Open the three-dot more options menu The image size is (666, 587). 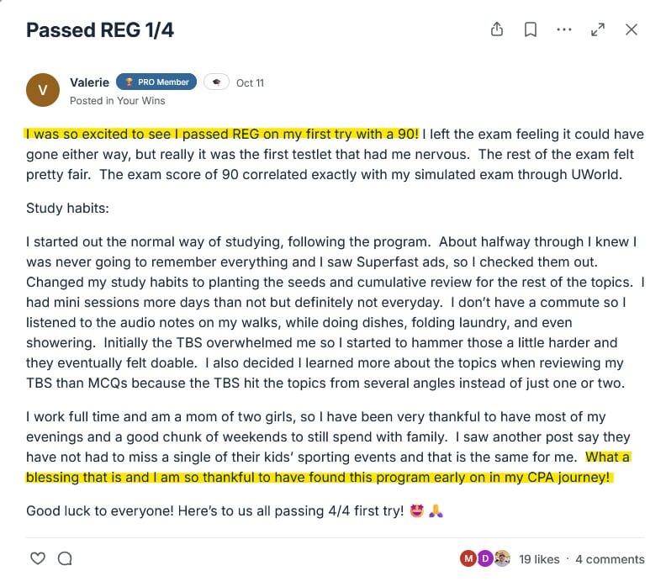click(x=564, y=29)
